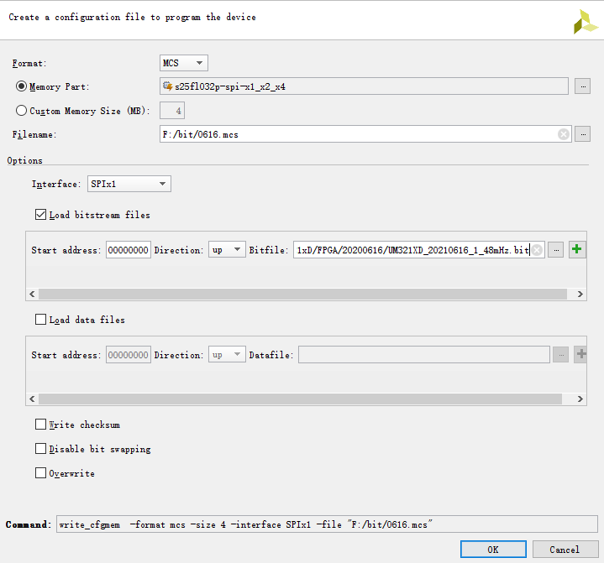Image resolution: width=604 pixels, height=563 pixels.
Task: Uncheck Load bitstream files
Action: pos(40,214)
